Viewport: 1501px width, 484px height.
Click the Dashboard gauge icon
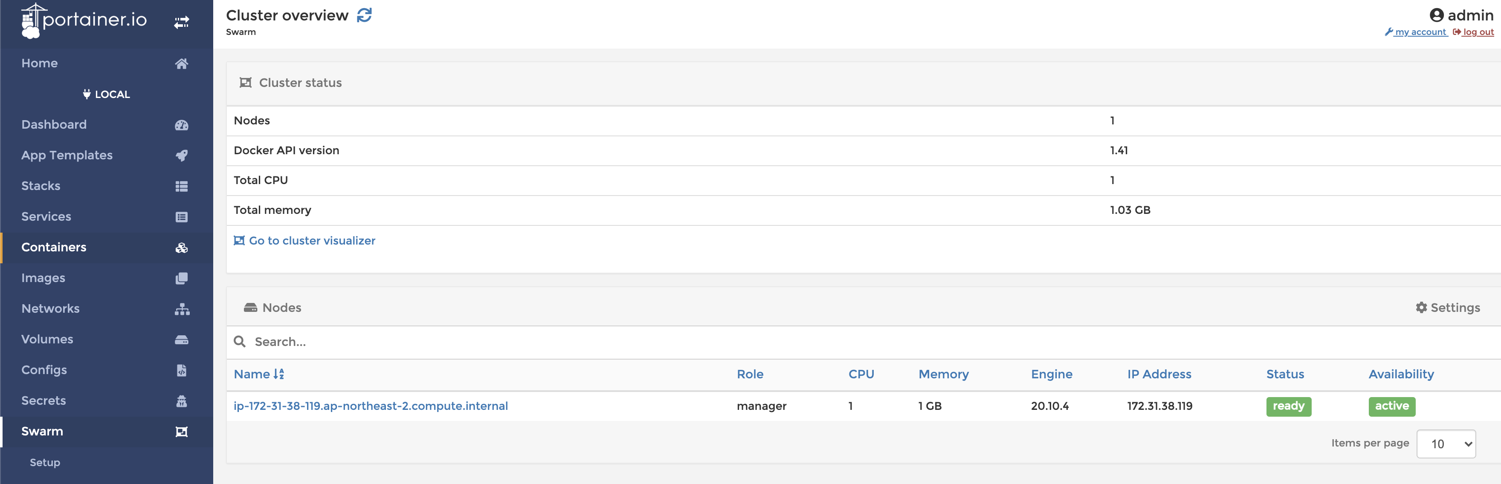(x=181, y=125)
